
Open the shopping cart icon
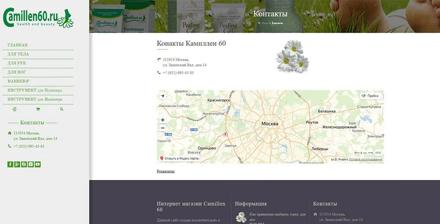click(x=38, y=109)
